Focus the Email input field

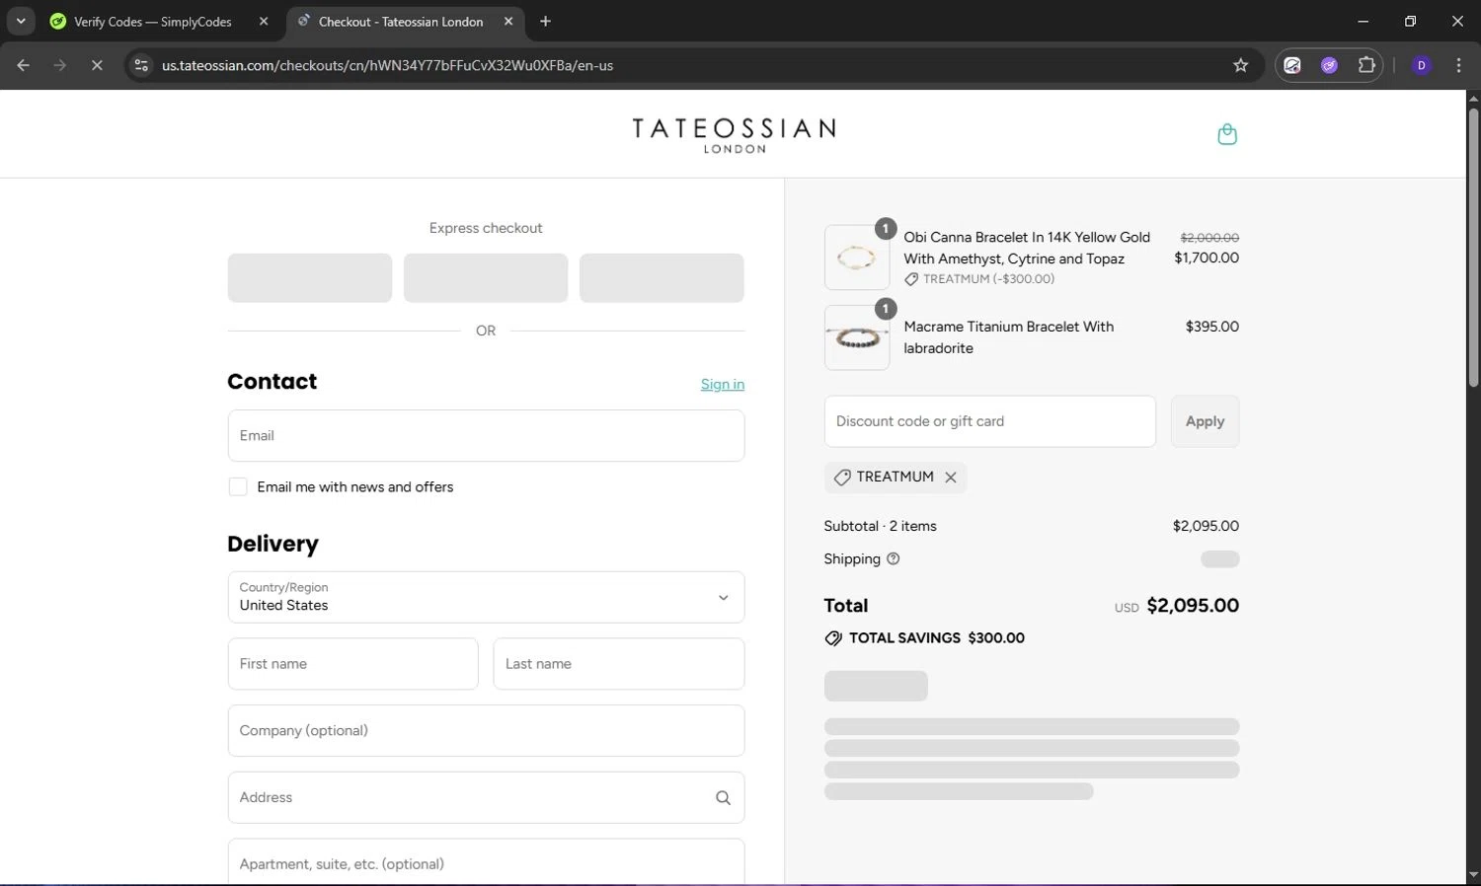486,435
